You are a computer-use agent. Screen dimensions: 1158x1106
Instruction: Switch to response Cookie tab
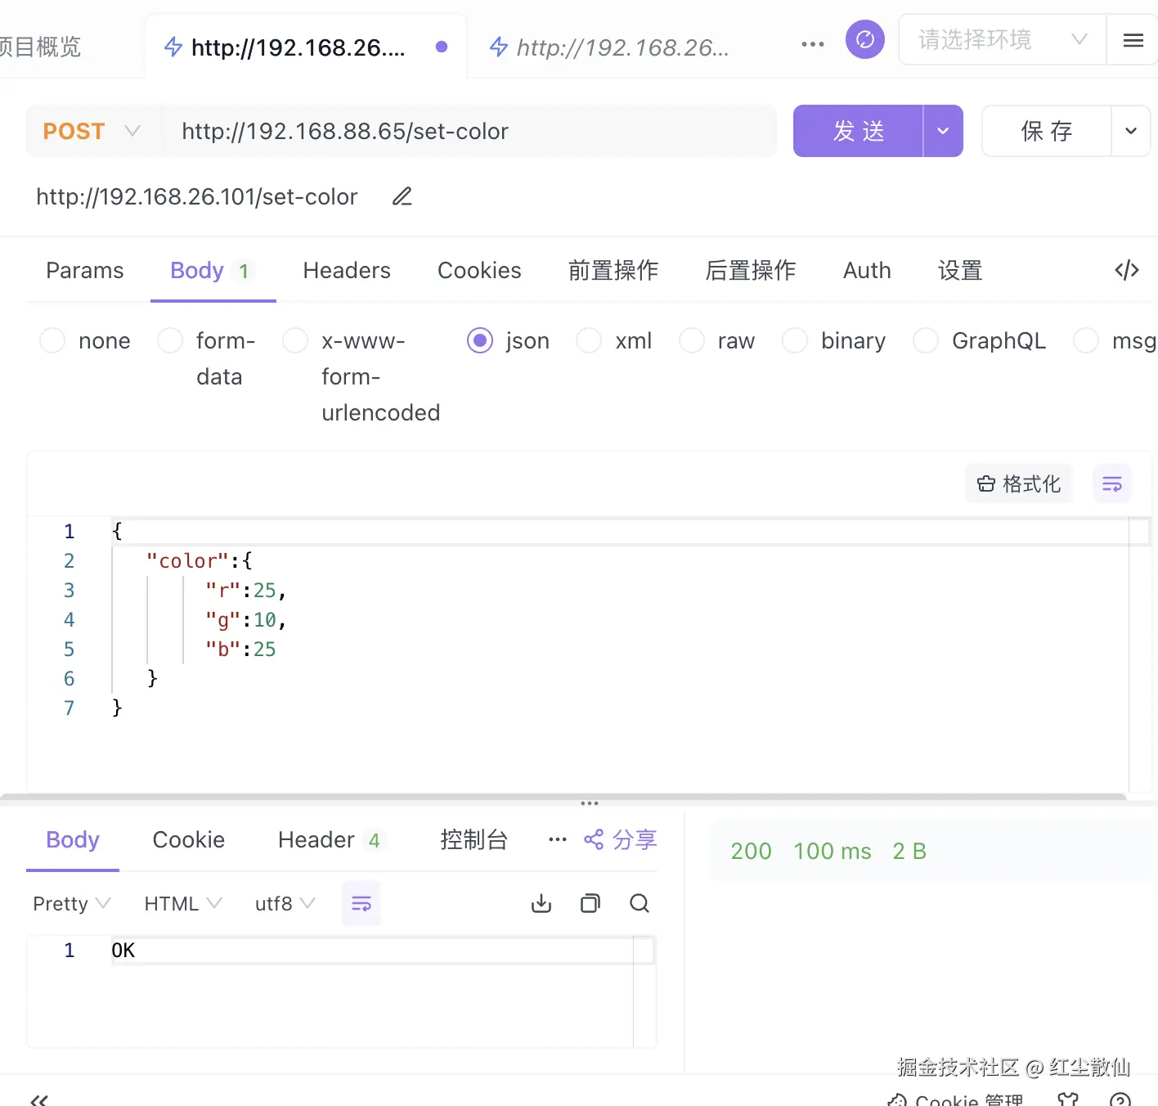(189, 839)
